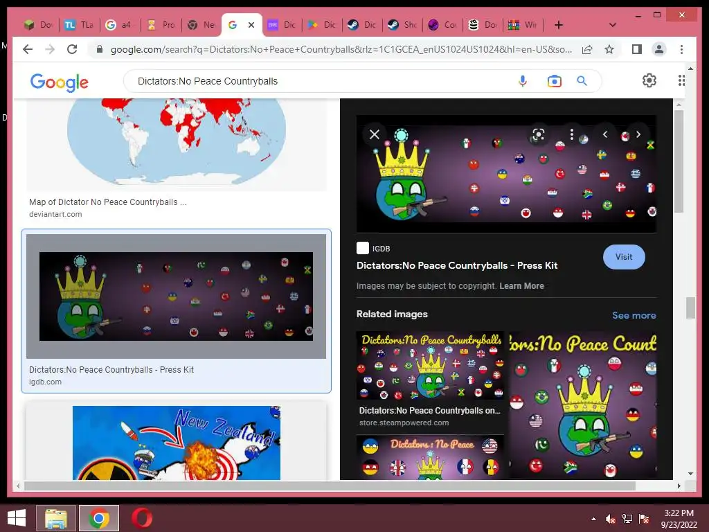
Task: Open Google quick settings gear
Action: coord(649,80)
